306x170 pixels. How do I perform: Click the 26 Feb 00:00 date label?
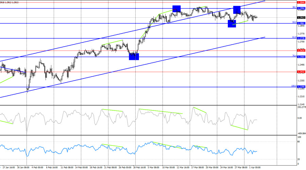pos(125,168)
